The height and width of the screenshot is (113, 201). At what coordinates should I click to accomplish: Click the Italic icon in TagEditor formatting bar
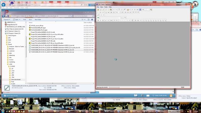[100, 20]
